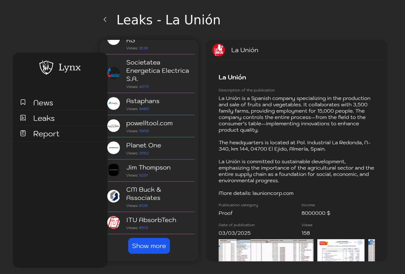Click views count 8126
Viewport: 405px width, 274px height.
coord(143,206)
